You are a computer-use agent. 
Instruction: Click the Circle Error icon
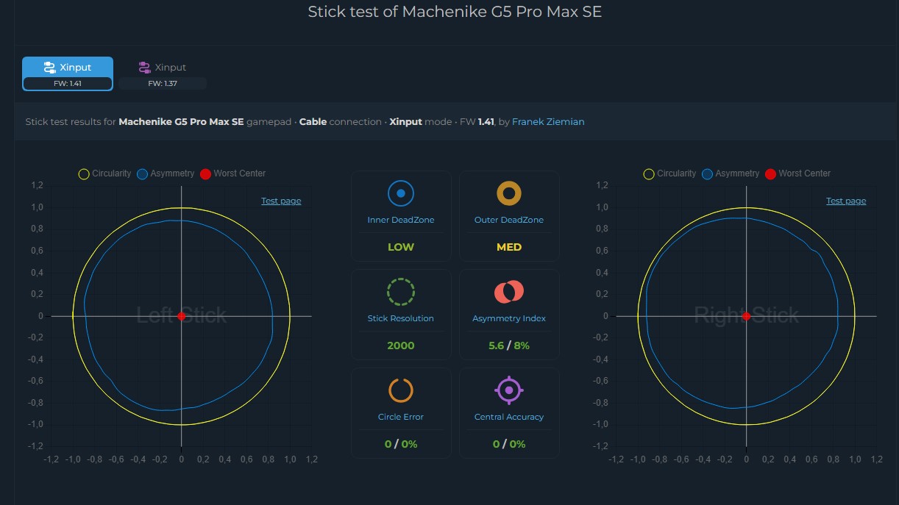click(x=401, y=390)
